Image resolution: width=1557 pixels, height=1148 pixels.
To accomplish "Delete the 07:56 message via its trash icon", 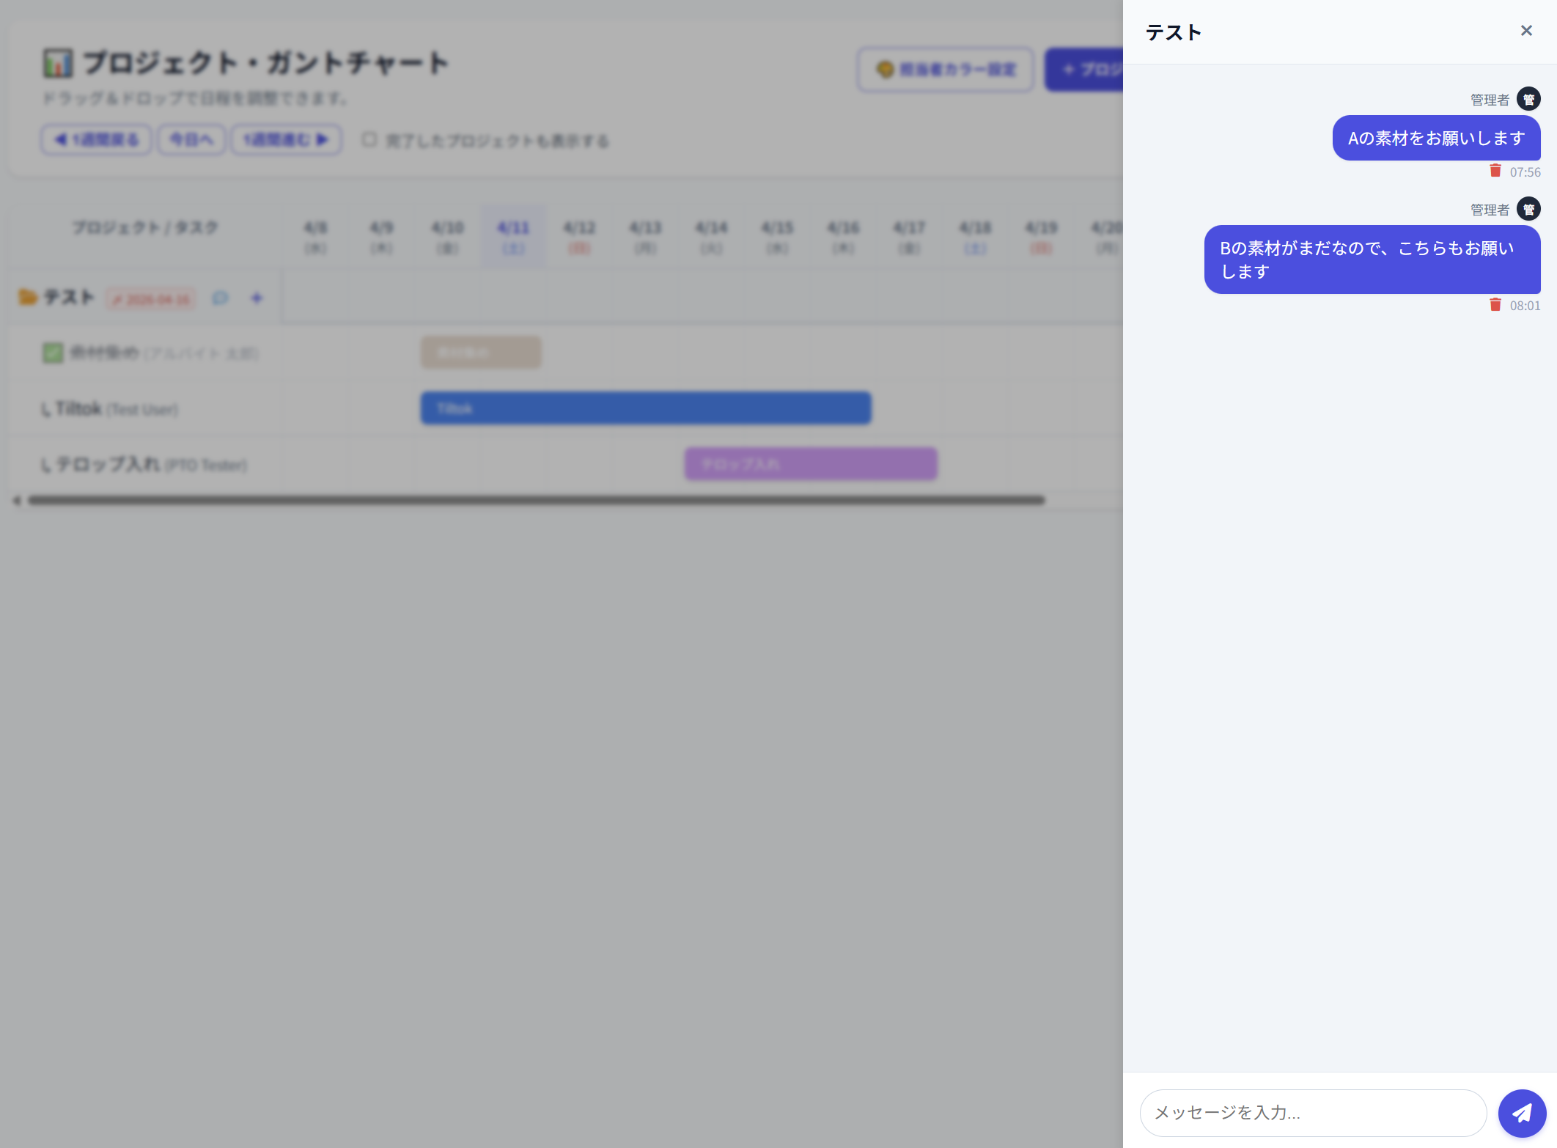I will (1496, 172).
